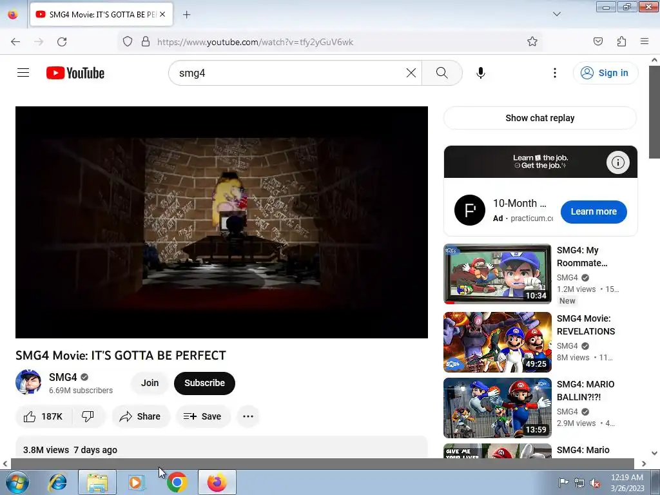Open network tray icon
This screenshot has width=660, height=495.
pyautogui.click(x=579, y=483)
